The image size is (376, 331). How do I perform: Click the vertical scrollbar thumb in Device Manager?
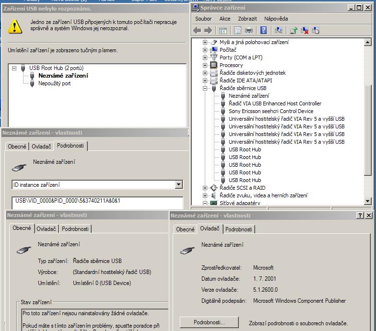[367, 130]
